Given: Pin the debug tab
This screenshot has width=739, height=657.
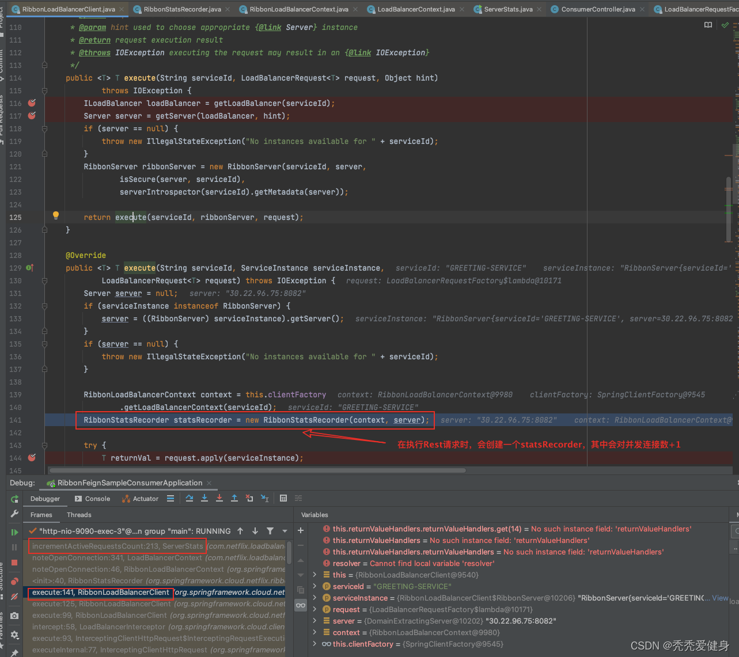Looking at the screenshot, I should (14, 652).
